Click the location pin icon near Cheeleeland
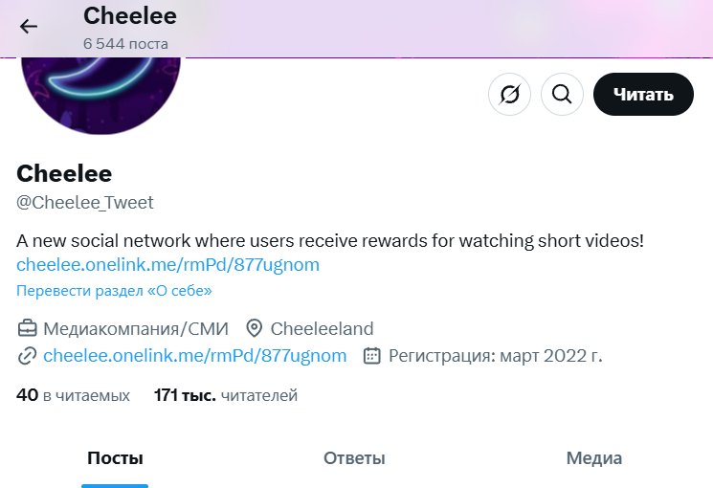 (x=255, y=328)
